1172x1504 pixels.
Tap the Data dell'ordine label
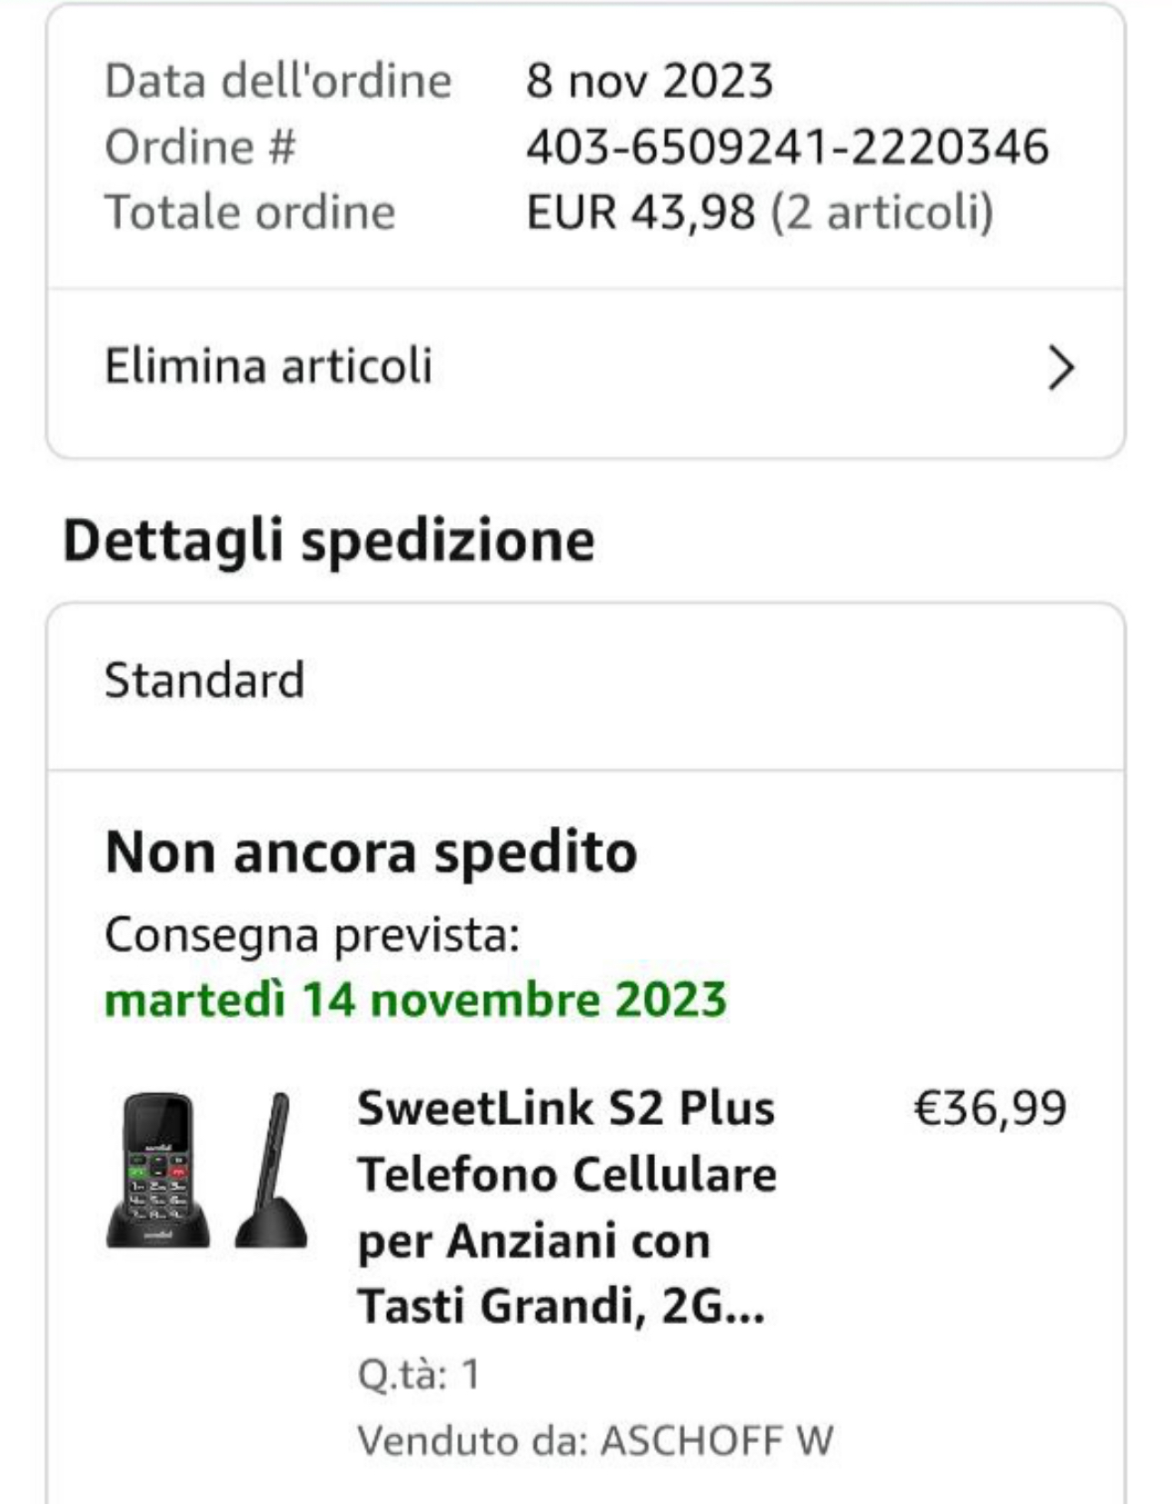(x=278, y=81)
